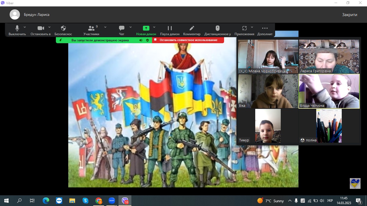
Task: Click the Остановить совместное использование button
Action: coord(188,40)
